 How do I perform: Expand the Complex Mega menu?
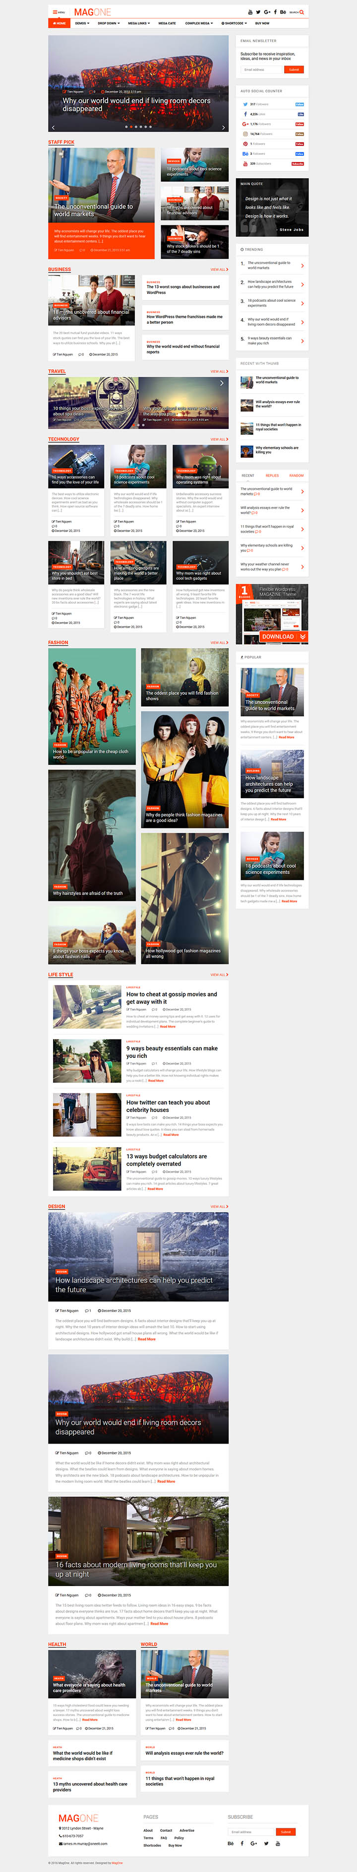click(x=199, y=23)
